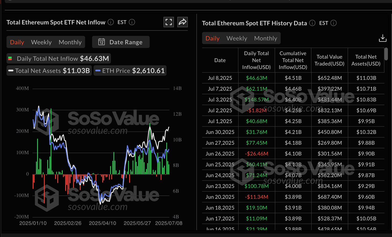Click info icon next to table's EST
Viewport: 392px width, 237px height.
point(334,23)
